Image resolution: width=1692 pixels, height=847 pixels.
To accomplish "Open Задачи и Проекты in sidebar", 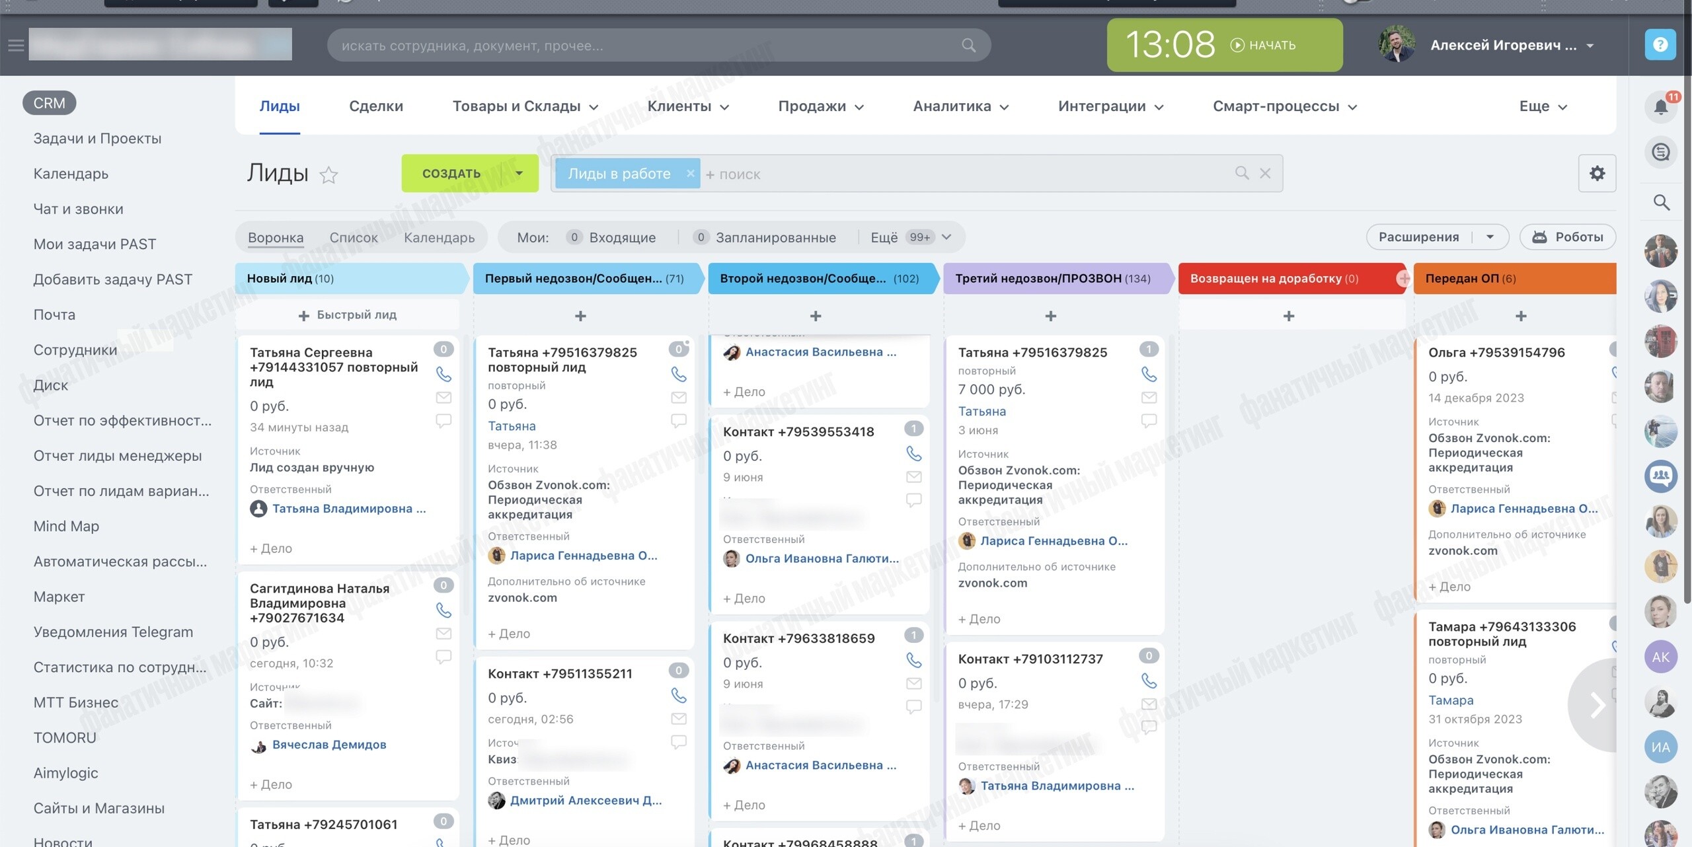I will pos(98,139).
